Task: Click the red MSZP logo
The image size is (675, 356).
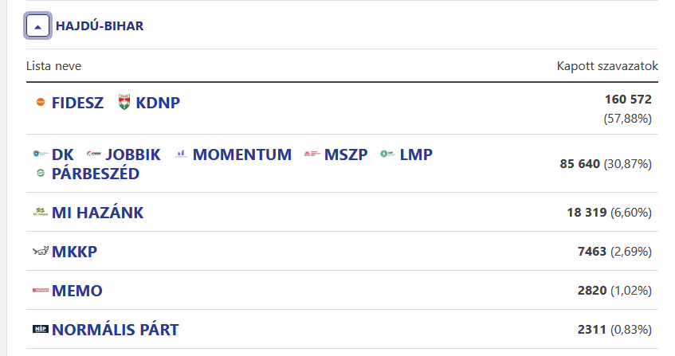Action: [312, 155]
